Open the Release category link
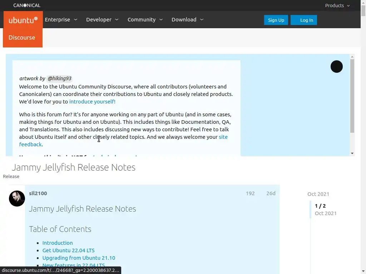Image resolution: width=366 pixels, height=274 pixels. point(11,176)
